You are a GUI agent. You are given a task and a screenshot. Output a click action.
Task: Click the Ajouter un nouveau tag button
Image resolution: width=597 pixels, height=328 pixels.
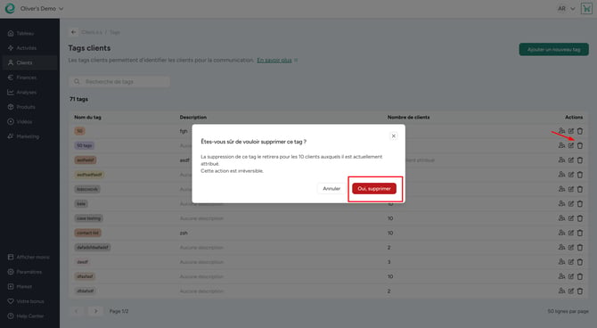(x=553, y=50)
